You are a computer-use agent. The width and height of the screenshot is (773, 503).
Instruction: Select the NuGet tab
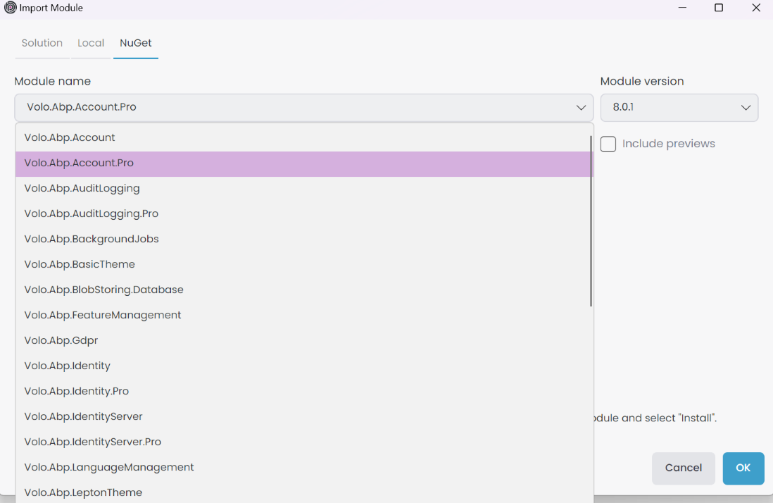point(135,43)
